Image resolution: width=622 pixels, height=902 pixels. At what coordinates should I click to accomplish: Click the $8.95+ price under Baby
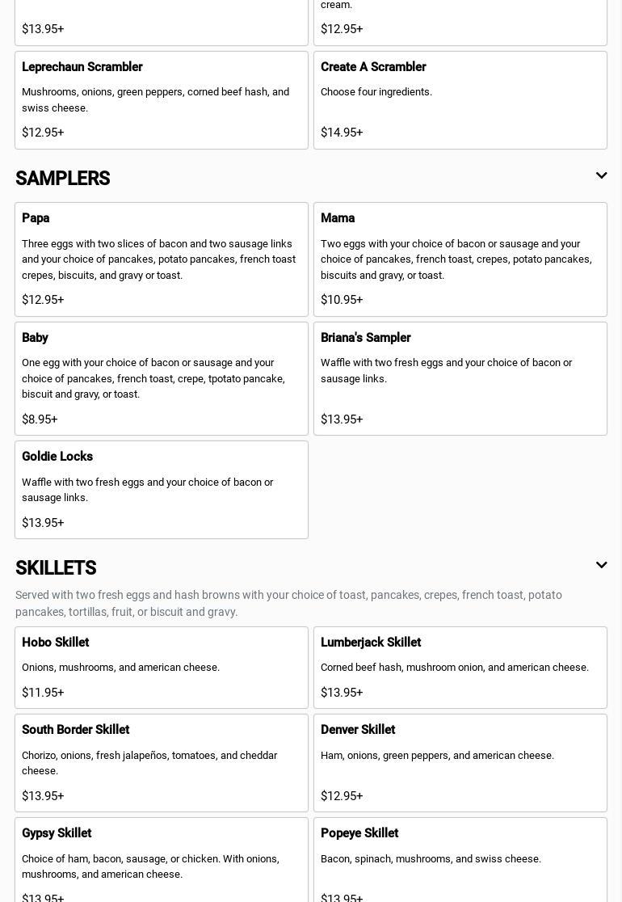(x=40, y=419)
